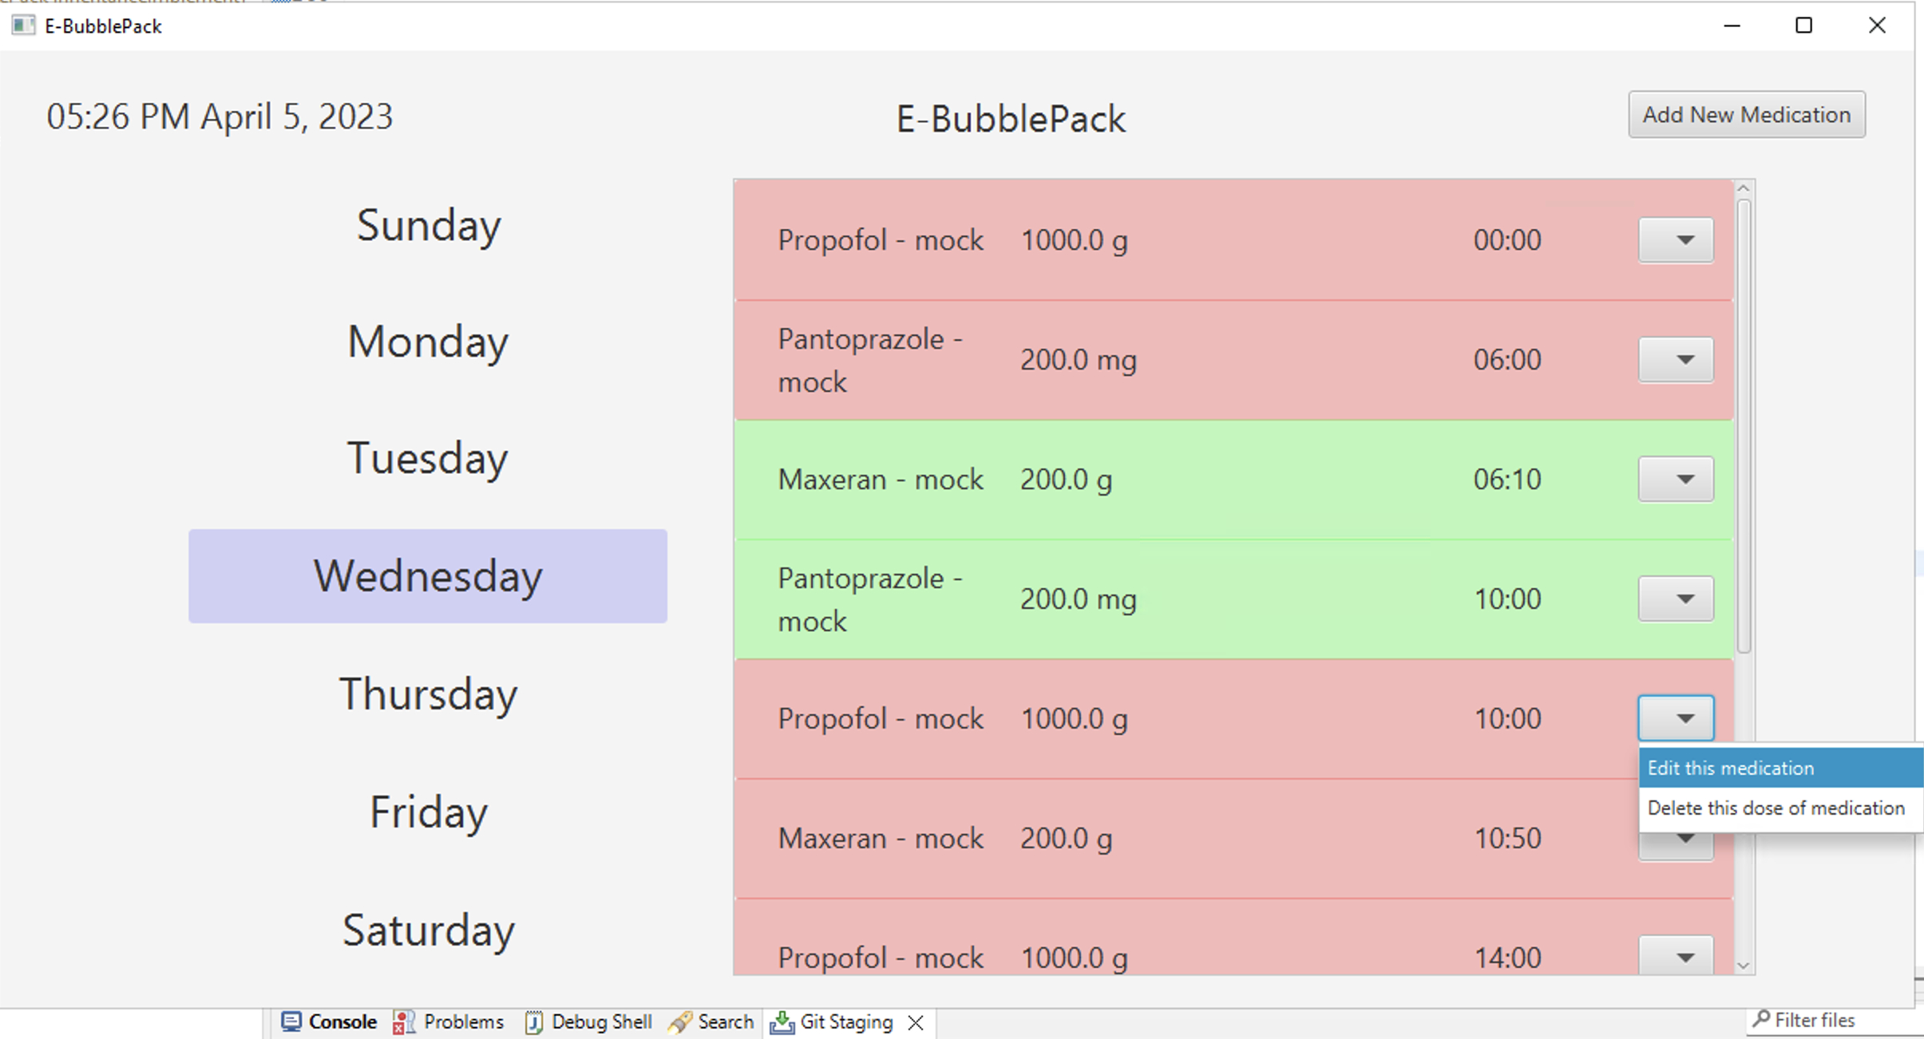The width and height of the screenshot is (1924, 1039).
Task: Open dropdown for the 00:00 Propofol dose
Action: click(1675, 239)
